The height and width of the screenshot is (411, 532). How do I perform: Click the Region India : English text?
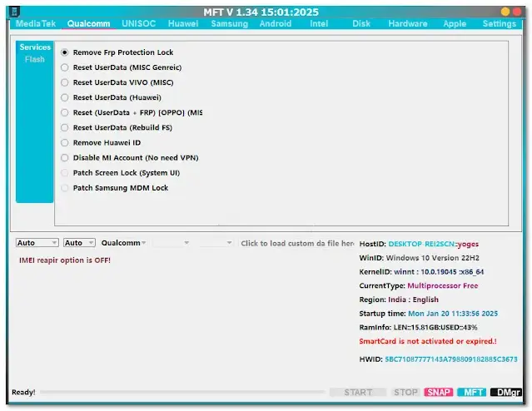[399, 300]
